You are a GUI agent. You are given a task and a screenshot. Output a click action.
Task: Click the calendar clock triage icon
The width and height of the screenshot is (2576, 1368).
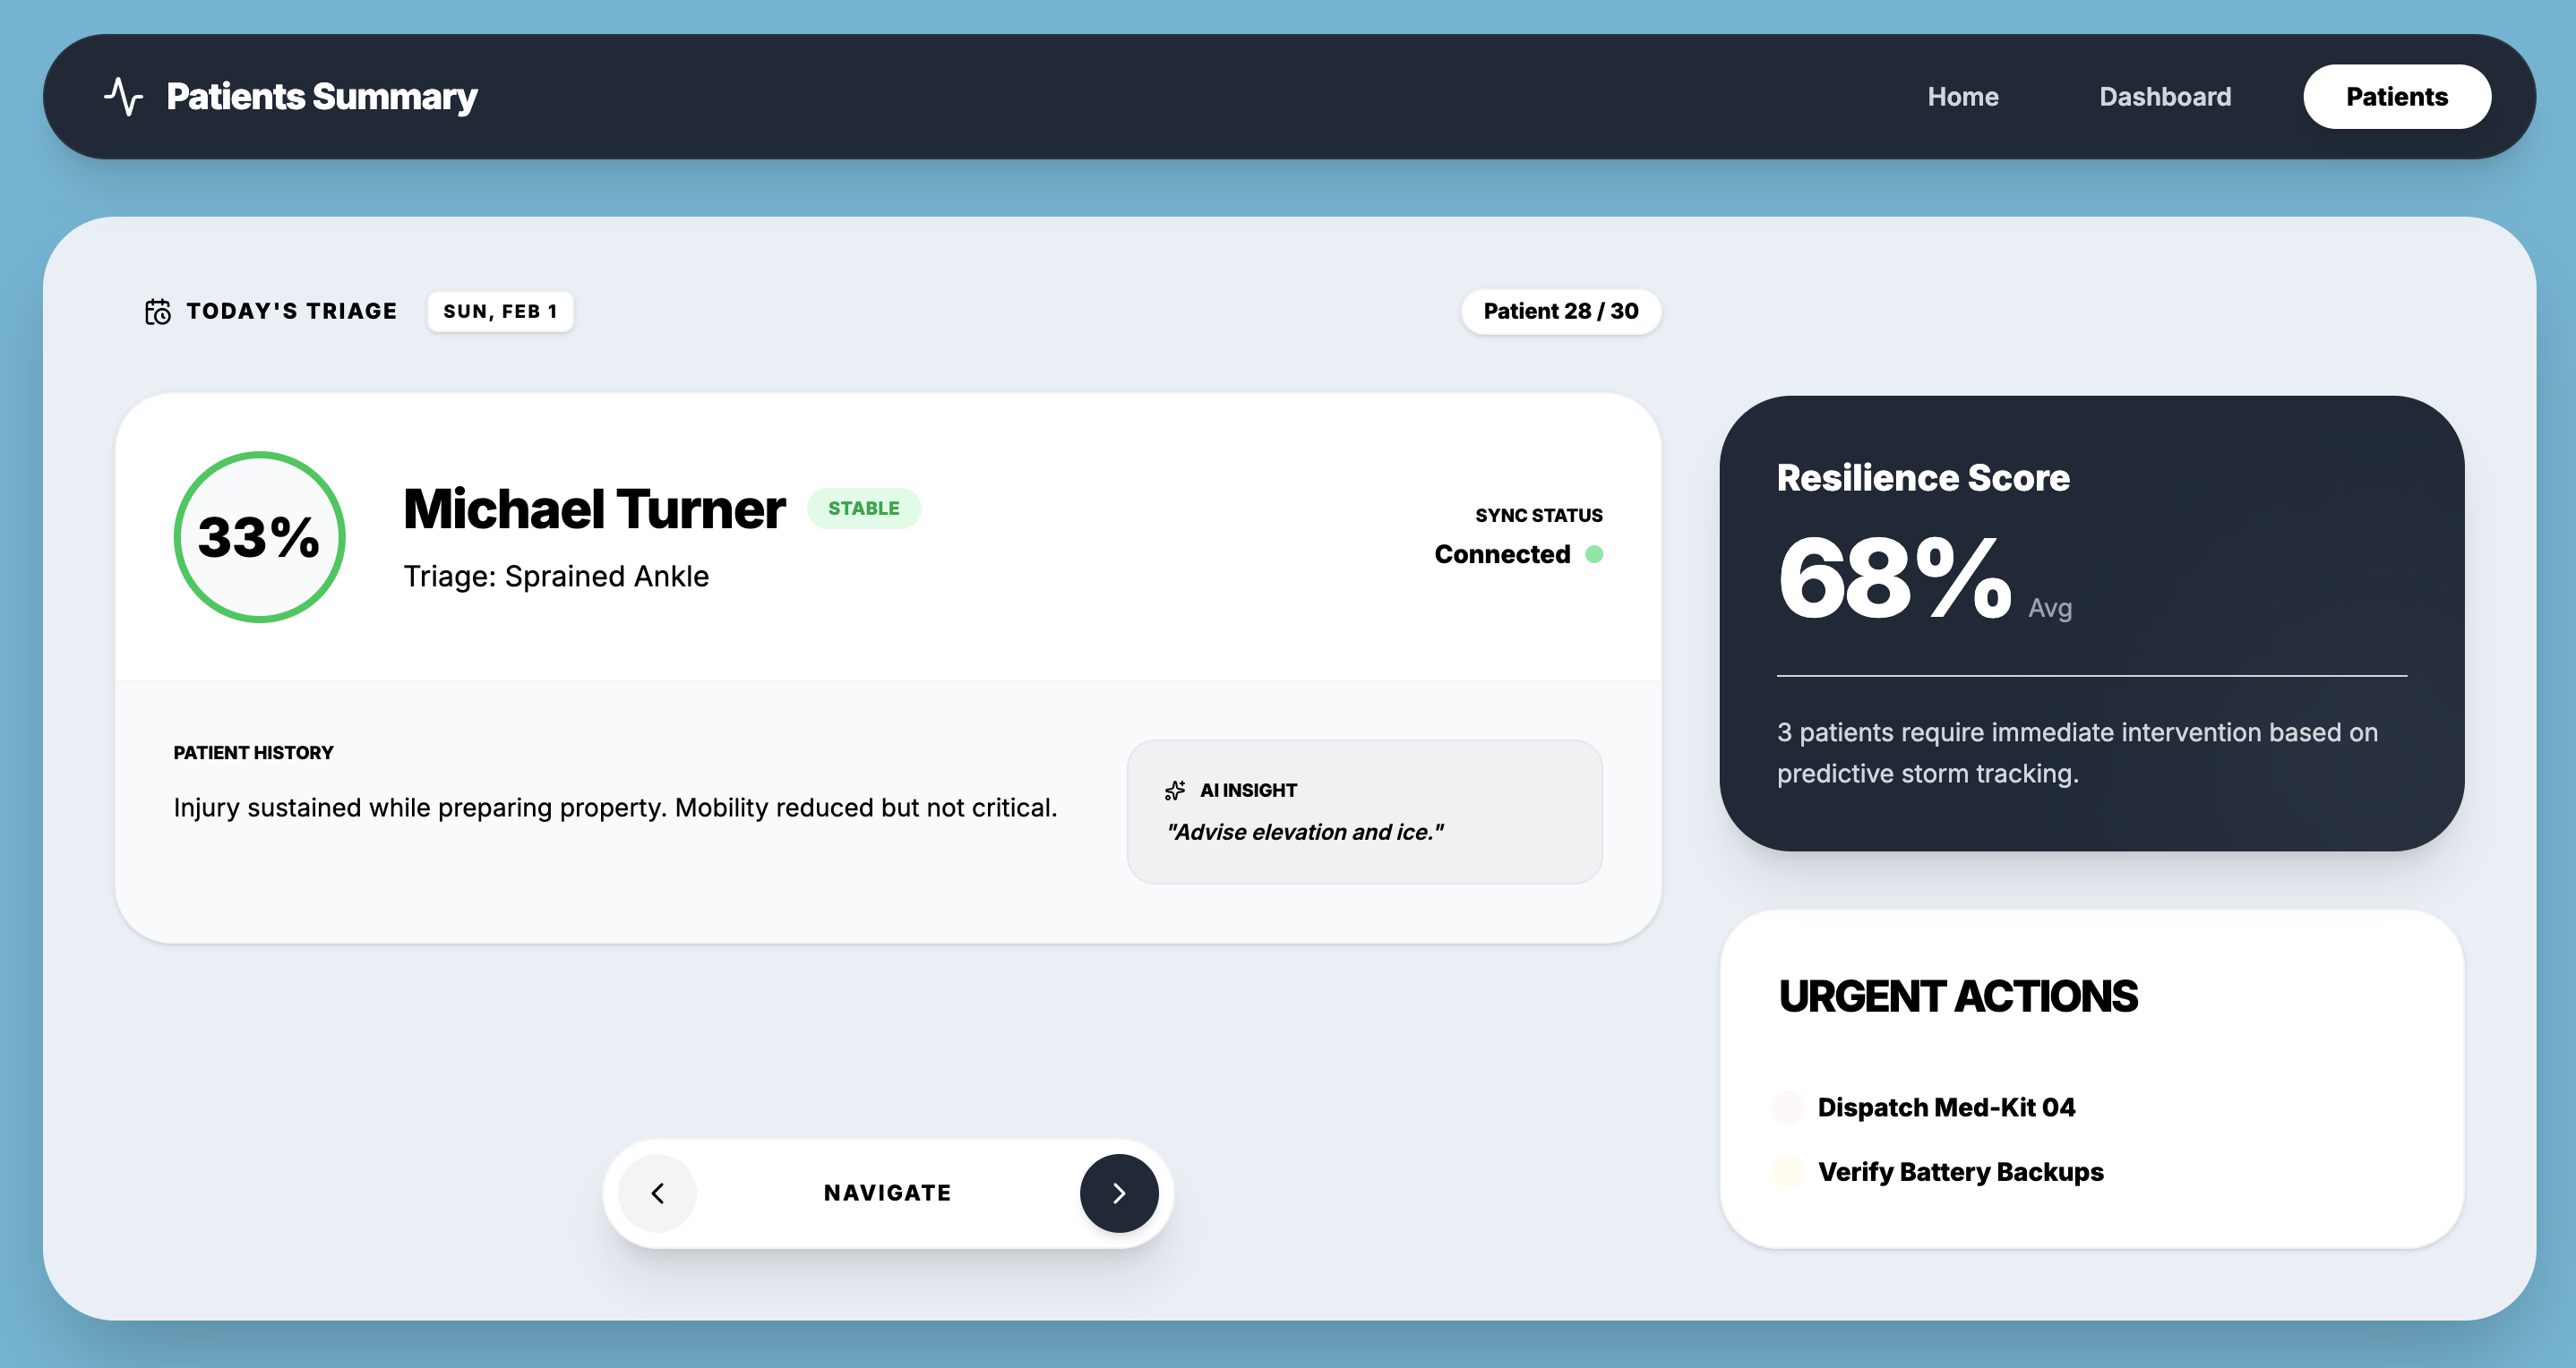coord(157,312)
